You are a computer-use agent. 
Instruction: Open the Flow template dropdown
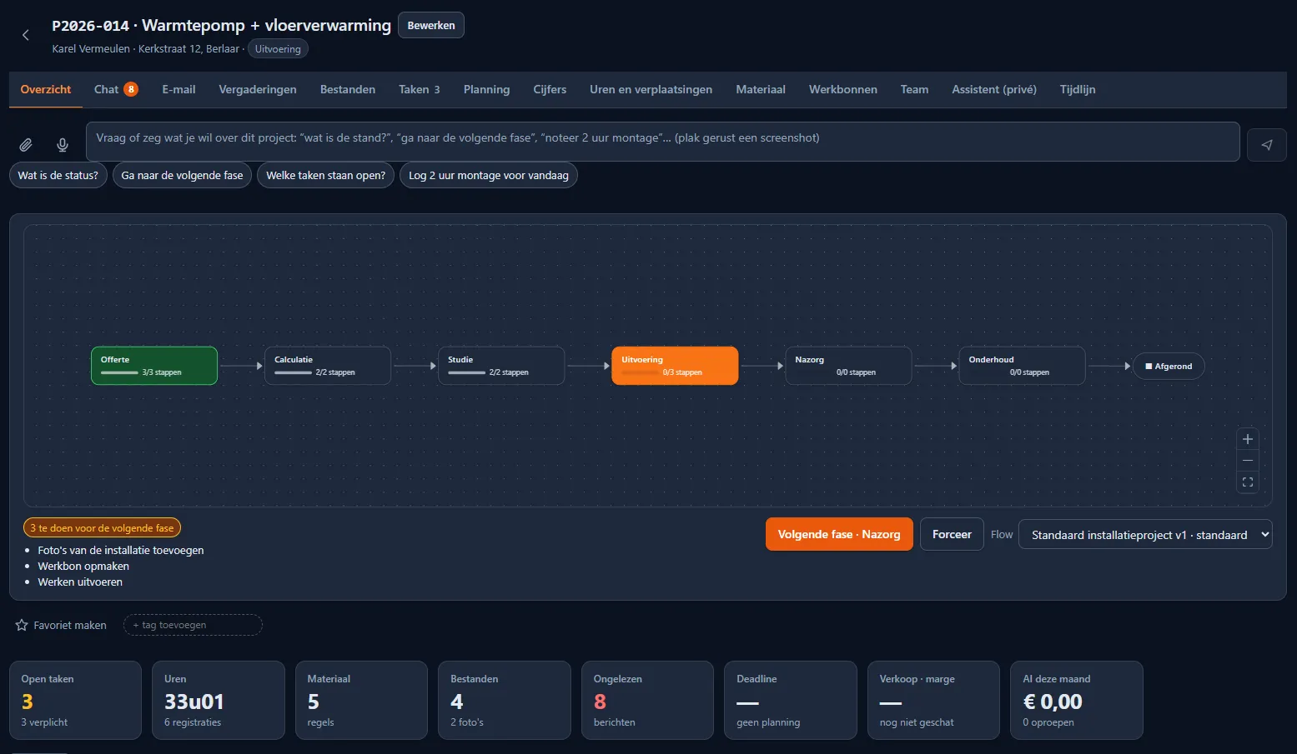click(1146, 535)
